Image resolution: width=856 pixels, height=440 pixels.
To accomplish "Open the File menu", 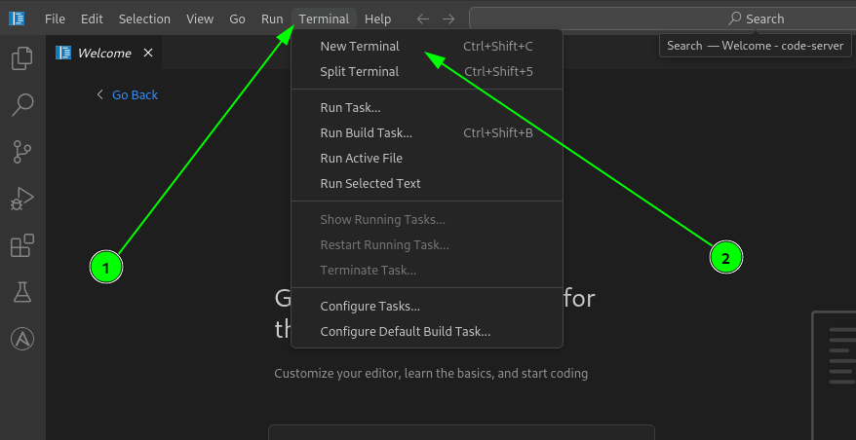I will click(55, 19).
